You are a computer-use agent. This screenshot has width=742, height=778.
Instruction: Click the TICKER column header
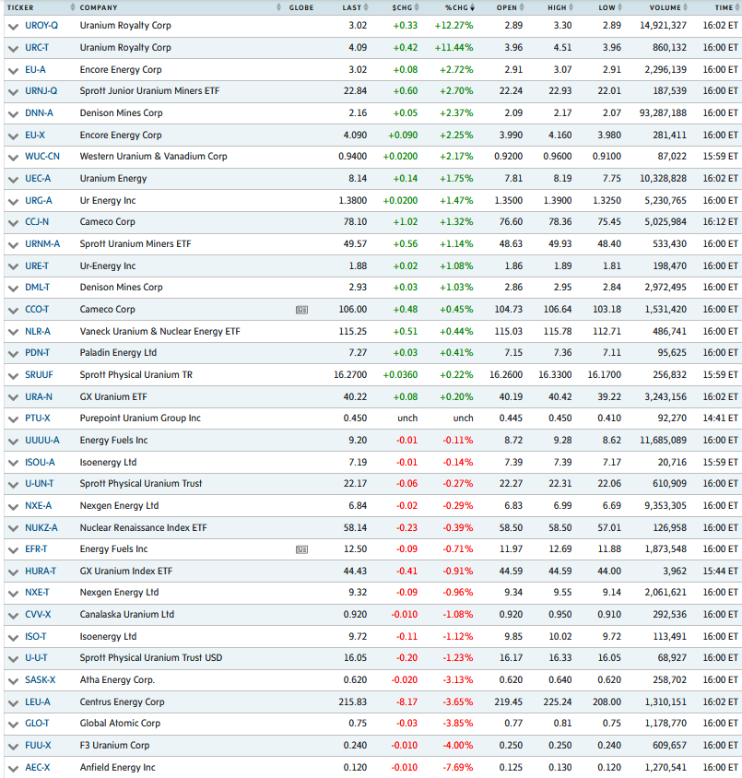(20, 7)
